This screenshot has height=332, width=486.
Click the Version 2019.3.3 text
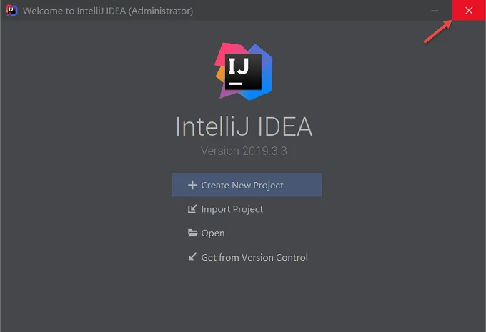point(244,151)
